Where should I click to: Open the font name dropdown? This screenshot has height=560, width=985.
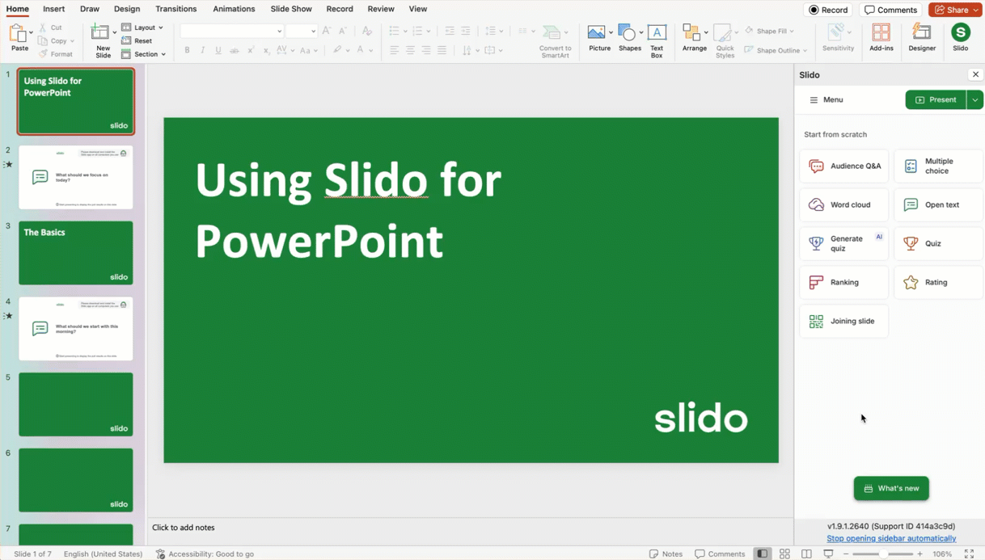tap(279, 32)
